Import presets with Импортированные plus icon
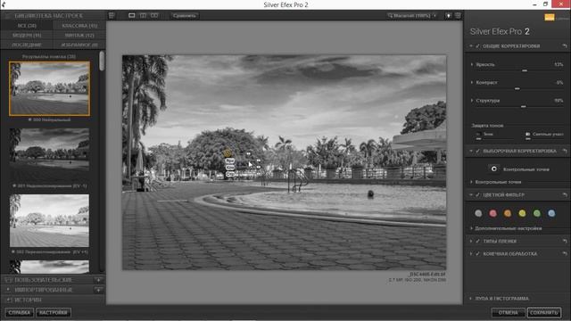Screen dimensions: 571x321 pos(98,290)
